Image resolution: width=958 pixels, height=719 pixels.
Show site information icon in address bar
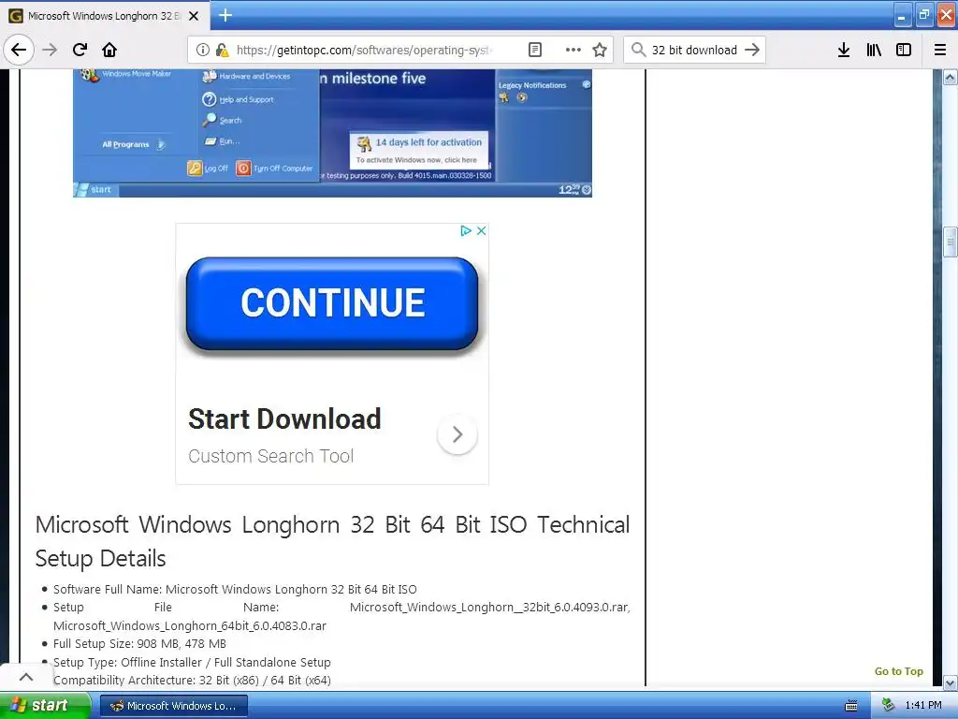coord(202,50)
